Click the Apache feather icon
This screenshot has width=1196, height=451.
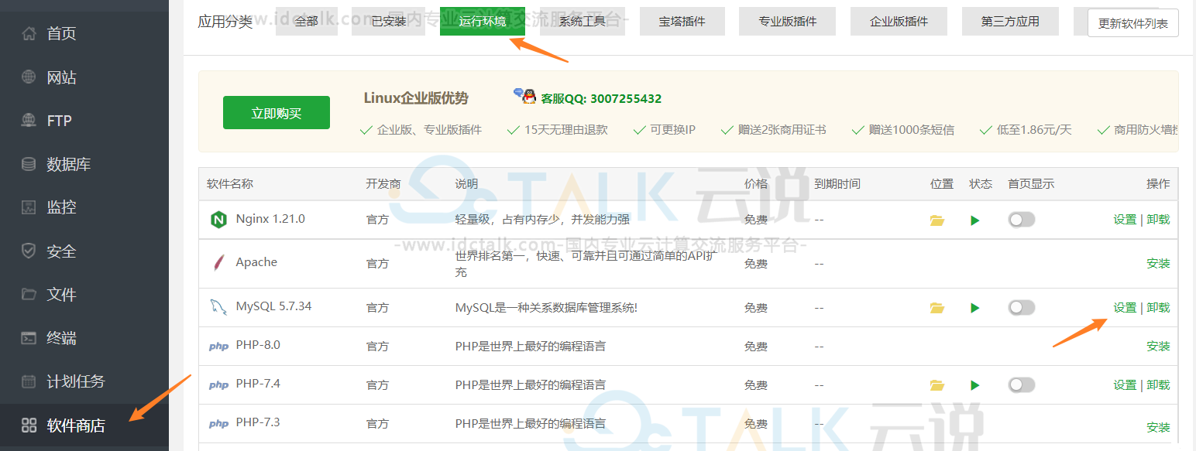point(218,263)
